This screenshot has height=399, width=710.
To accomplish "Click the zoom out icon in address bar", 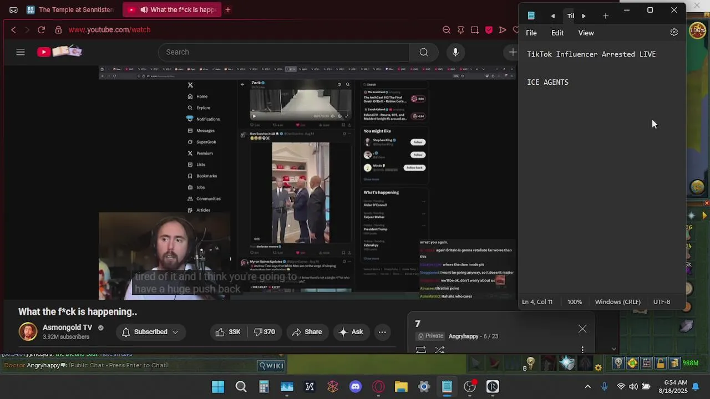I will pos(447,30).
